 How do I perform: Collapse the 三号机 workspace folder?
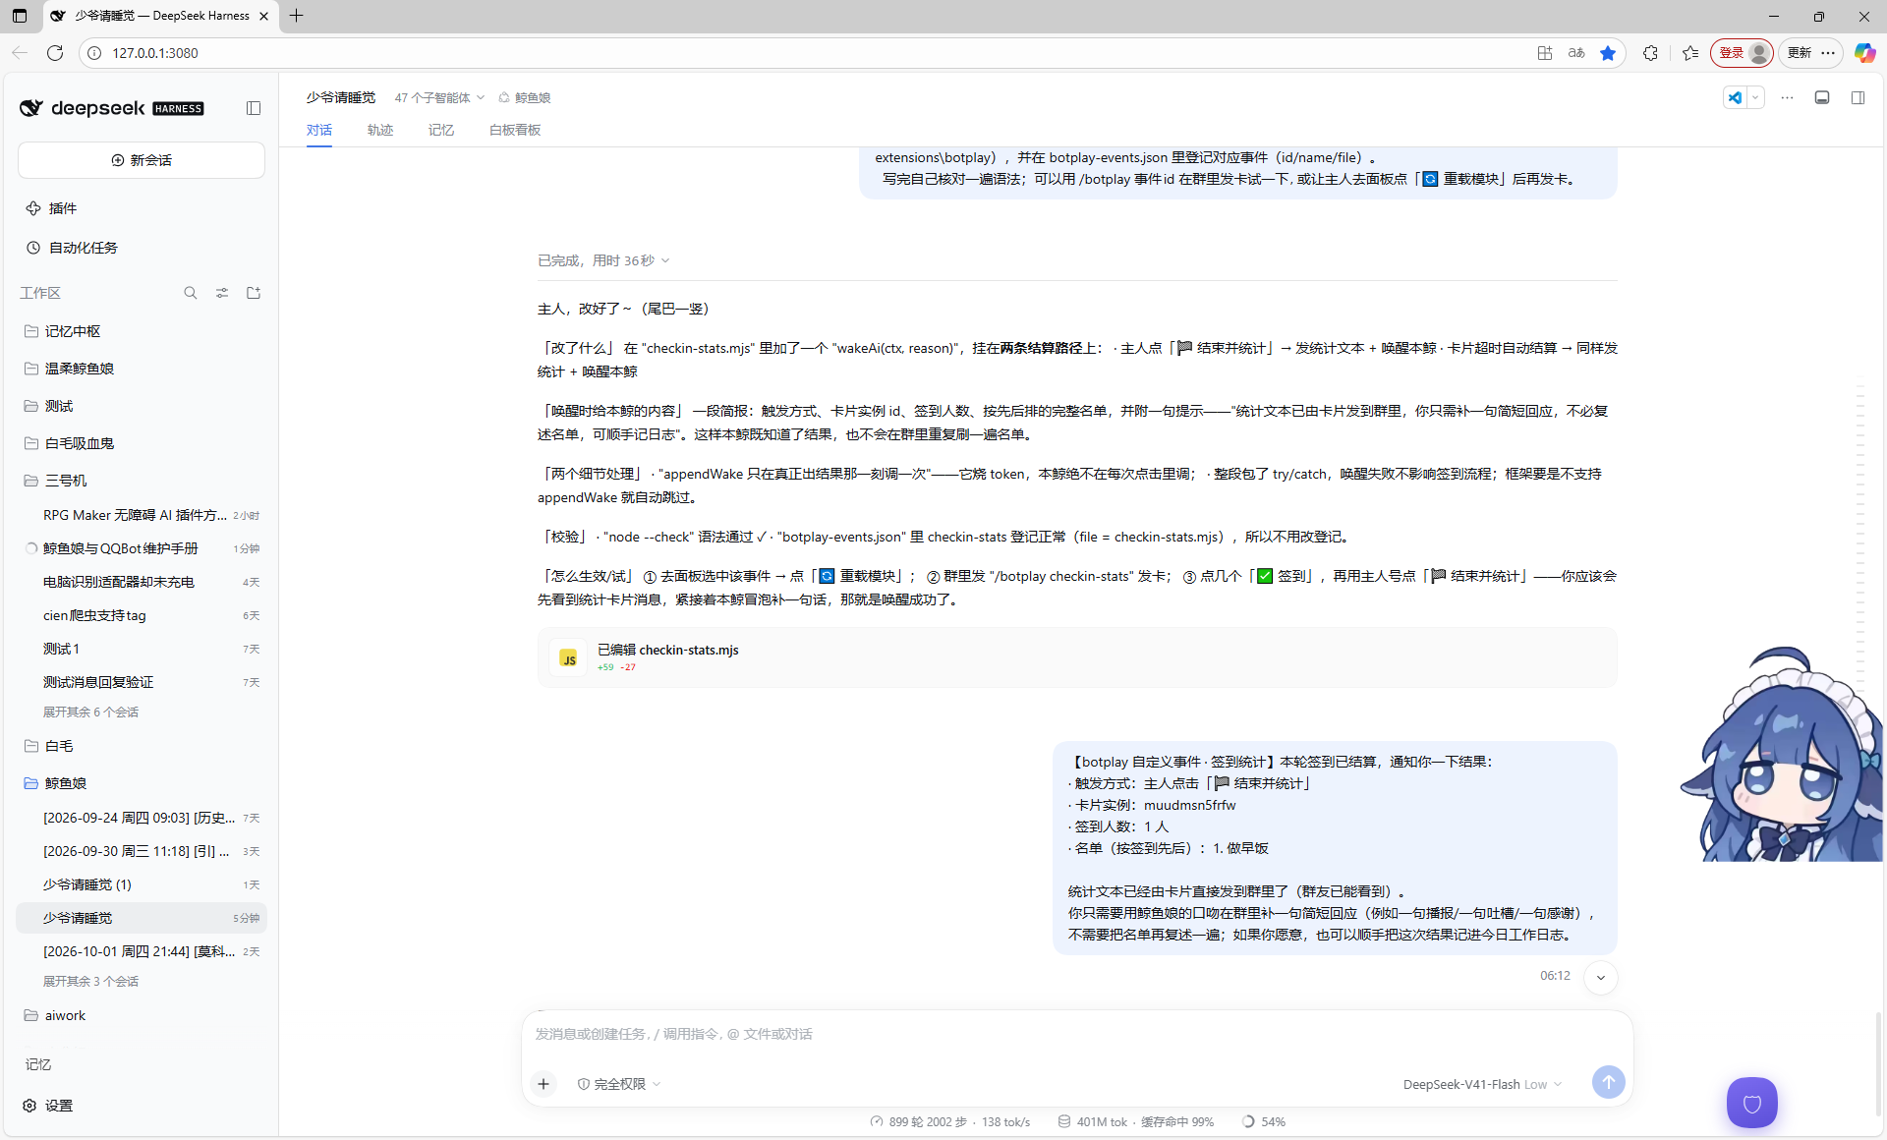click(x=142, y=481)
